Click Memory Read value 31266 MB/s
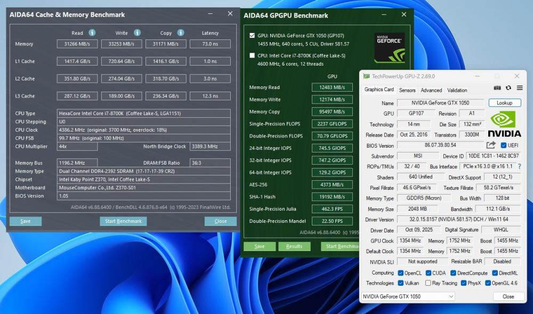This screenshot has height=314, width=533. click(x=77, y=44)
